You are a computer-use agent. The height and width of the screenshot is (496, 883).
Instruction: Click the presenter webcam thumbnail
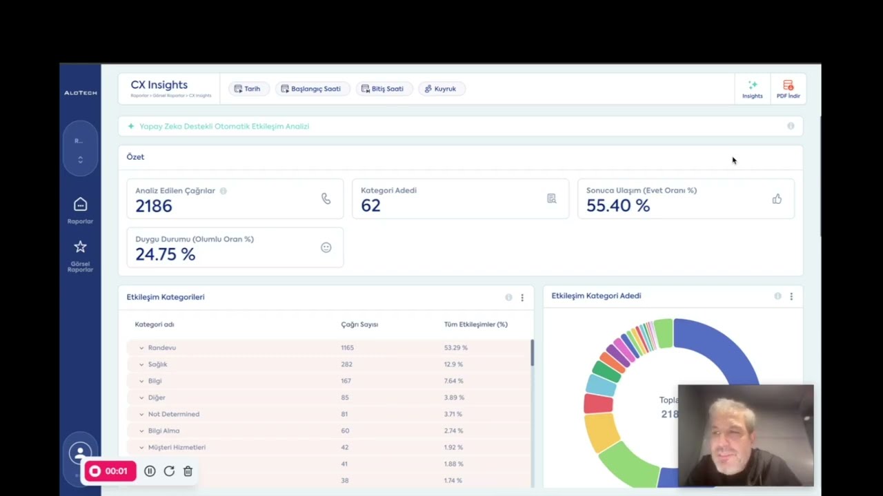point(746,435)
